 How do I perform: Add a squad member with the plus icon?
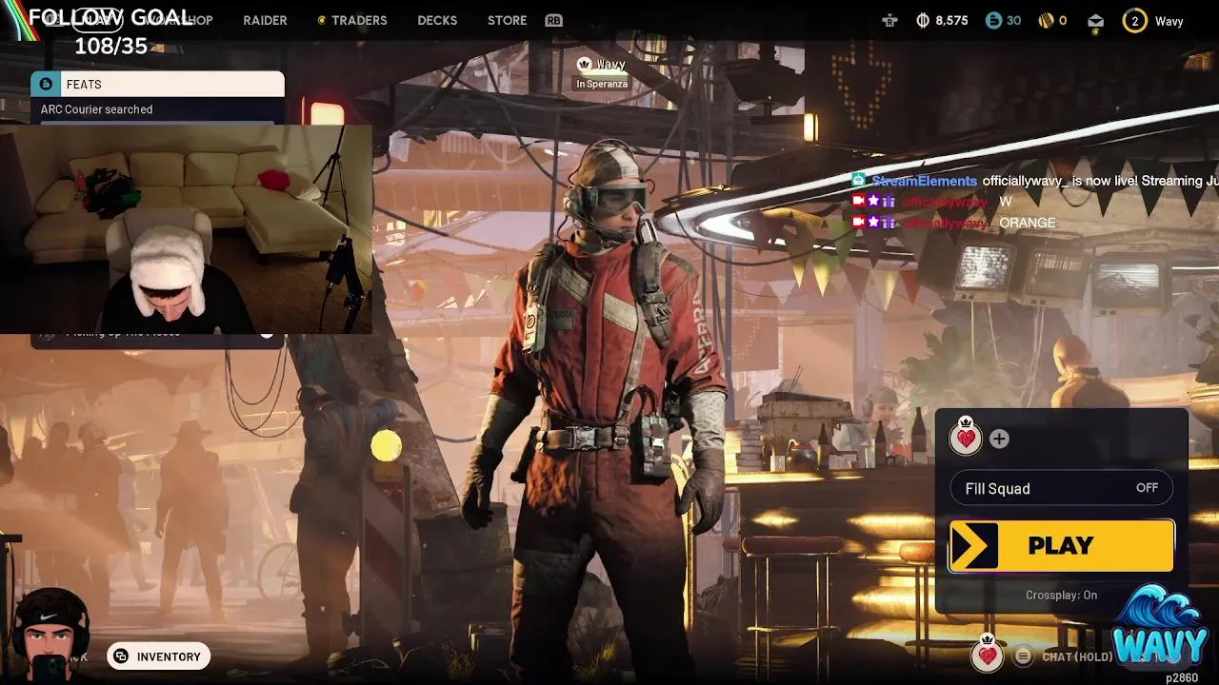coord(999,439)
